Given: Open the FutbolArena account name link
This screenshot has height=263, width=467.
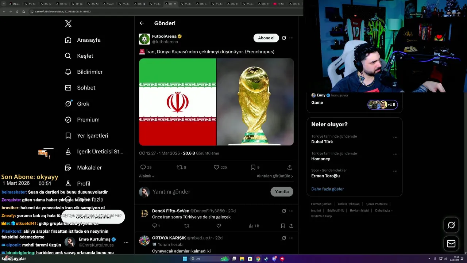Looking at the screenshot, I should (164, 37).
